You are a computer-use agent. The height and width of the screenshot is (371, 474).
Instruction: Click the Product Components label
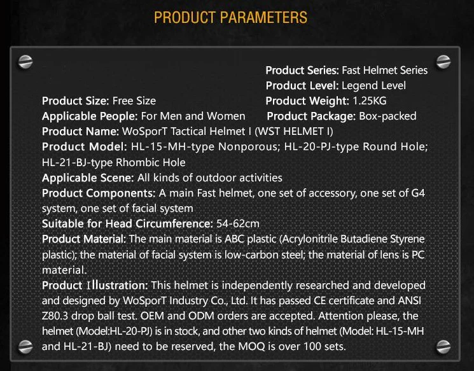[99, 193]
